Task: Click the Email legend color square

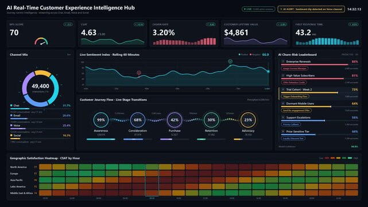Action: tap(11, 116)
